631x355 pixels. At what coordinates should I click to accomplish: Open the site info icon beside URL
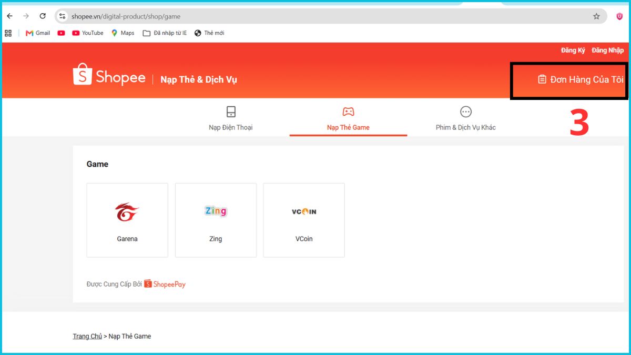coord(63,16)
